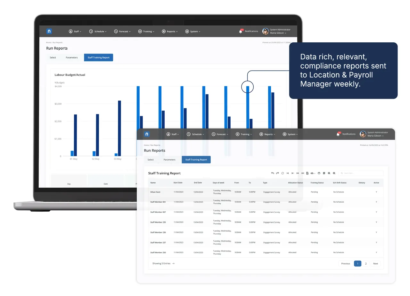
Task: Click the Previous pagination button
Action: pyautogui.click(x=346, y=264)
